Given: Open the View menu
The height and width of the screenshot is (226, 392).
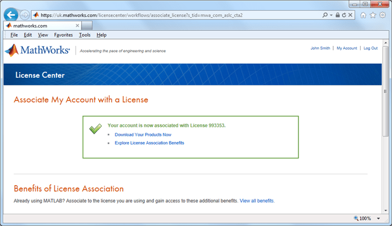Looking at the screenshot, I should point(43,35).
